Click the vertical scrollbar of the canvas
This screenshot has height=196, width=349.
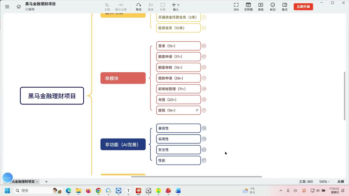pos(345,96)
